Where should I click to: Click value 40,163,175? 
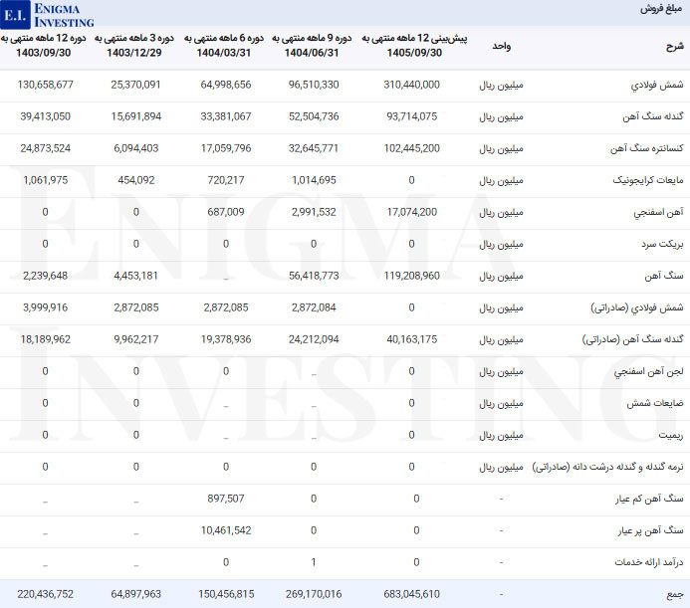click(x=411, y=339)
